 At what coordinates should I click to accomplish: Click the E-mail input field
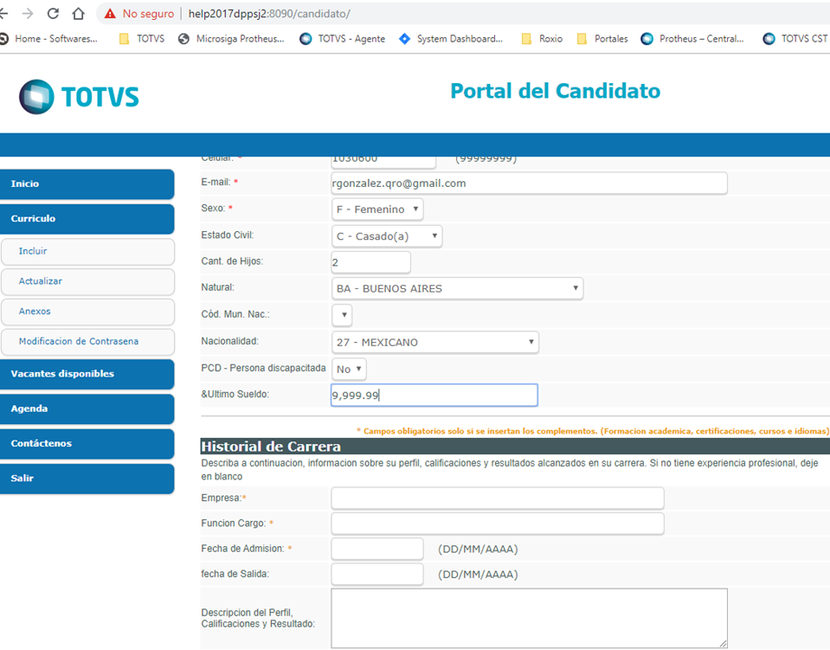tap(529, 183)
